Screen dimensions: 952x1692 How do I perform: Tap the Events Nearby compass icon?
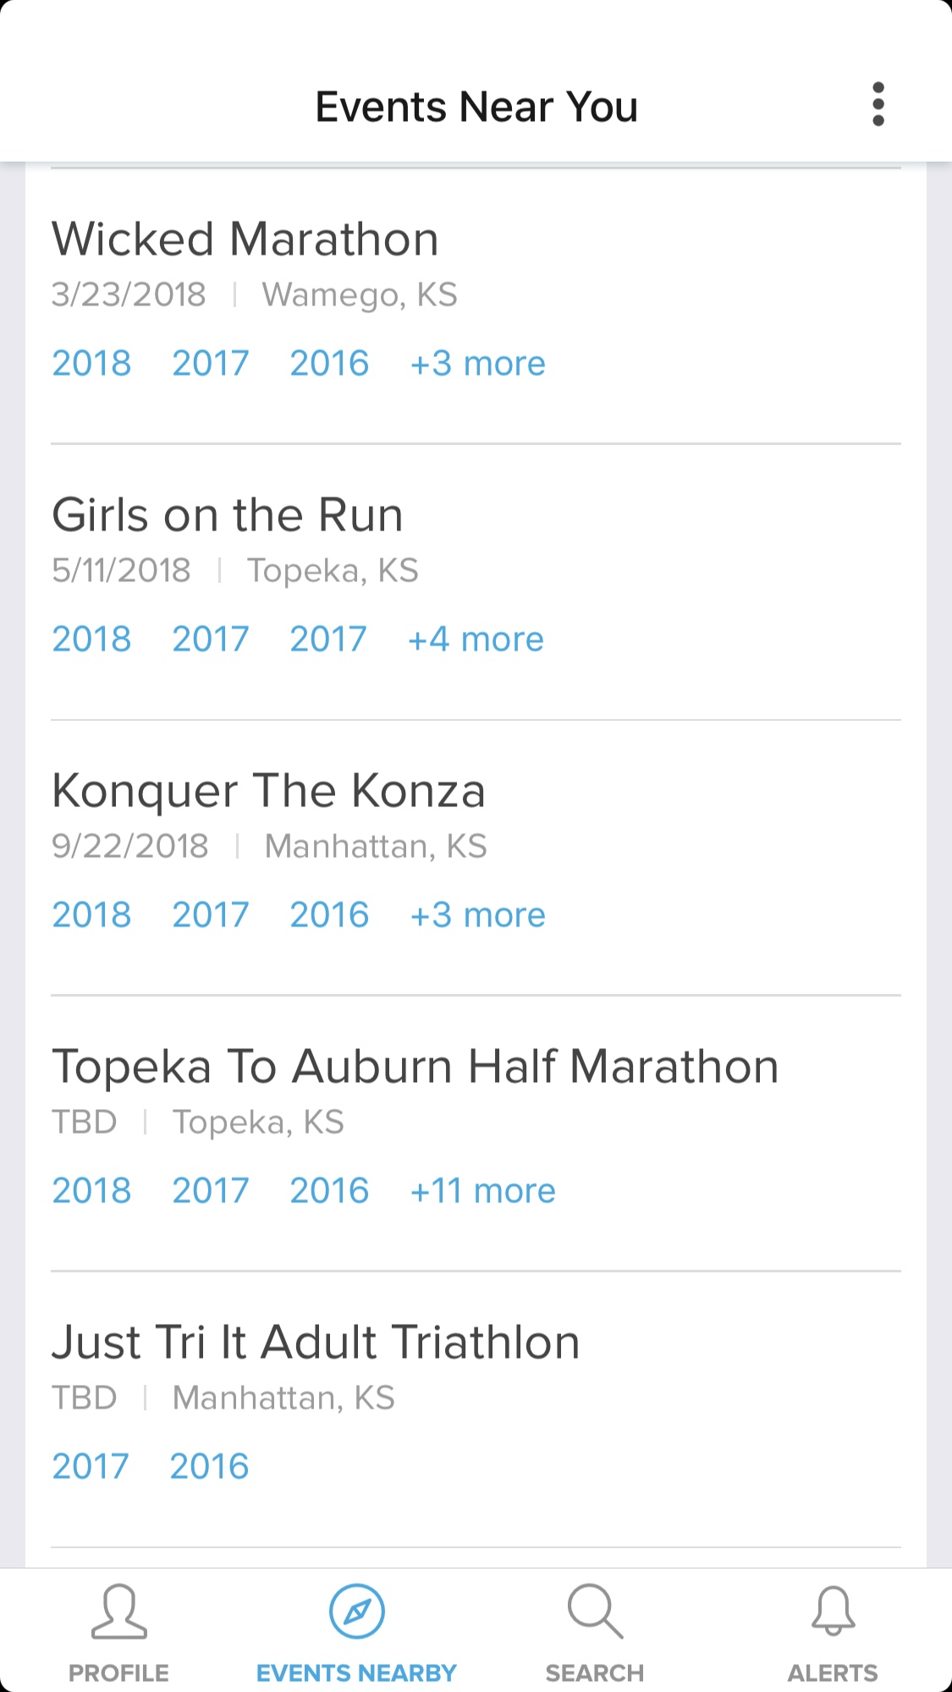click(x=356, y=1612)
